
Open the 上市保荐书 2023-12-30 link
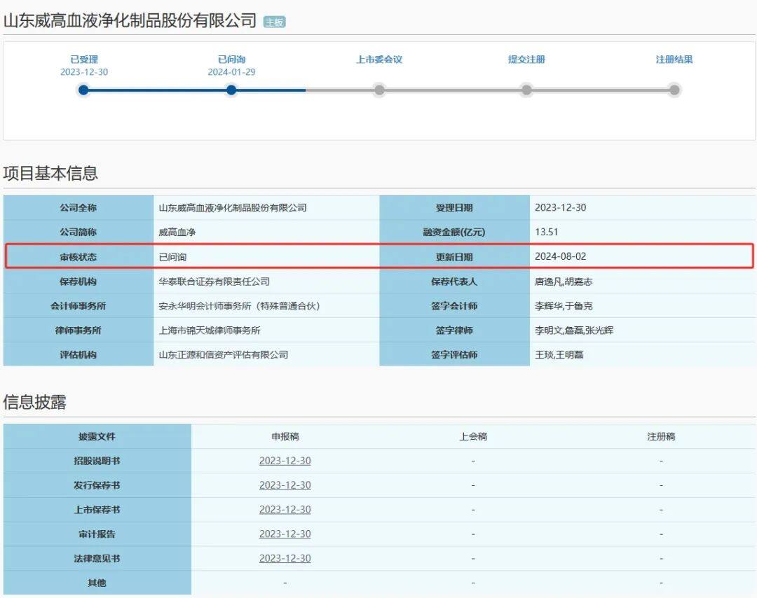[285, 509]
